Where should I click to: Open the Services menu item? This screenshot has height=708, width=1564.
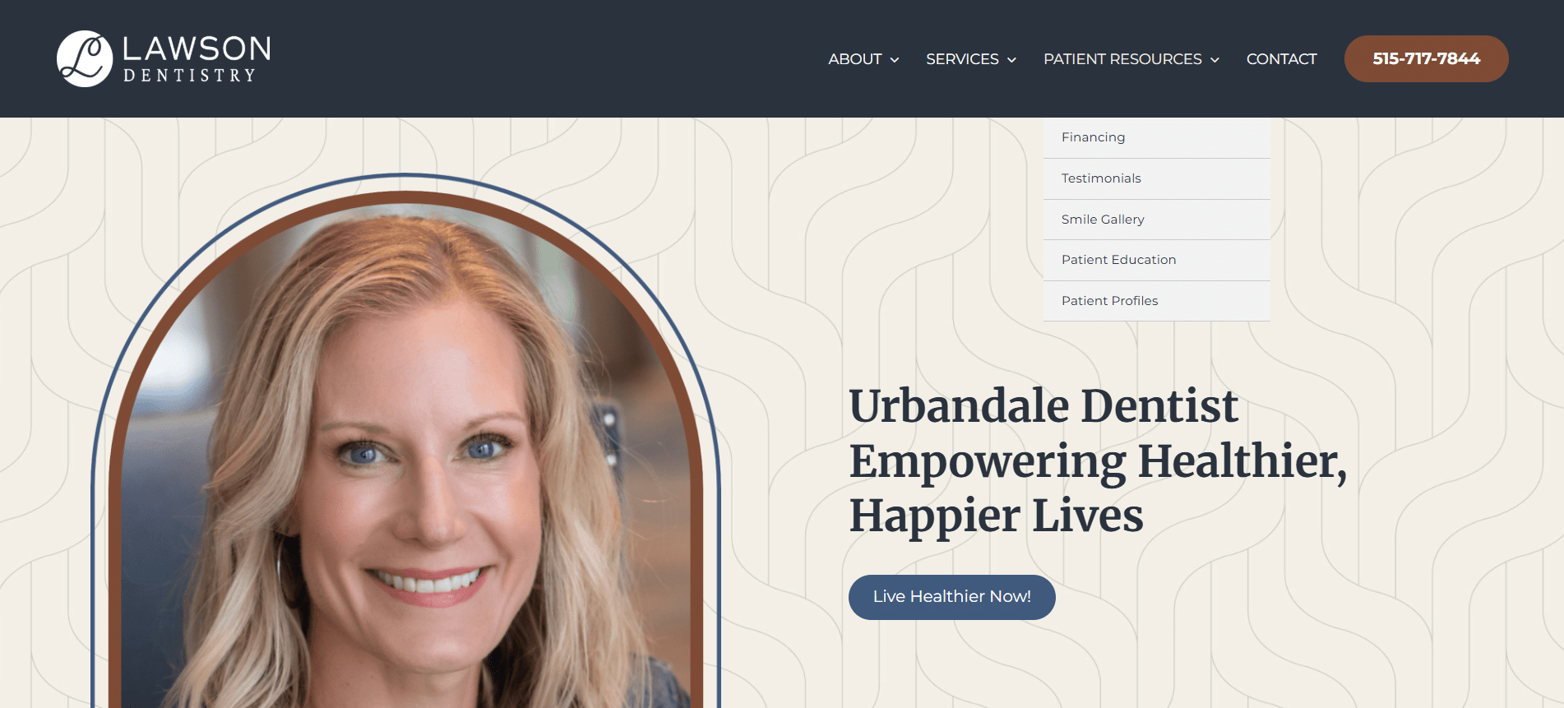pyautogui.click(x=962, y=59)
